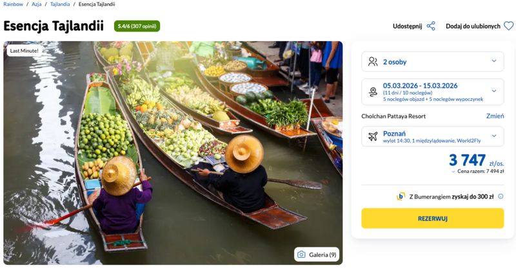Click the heart icon to add to favorites

pyautogui.click(x=508, y=26)
